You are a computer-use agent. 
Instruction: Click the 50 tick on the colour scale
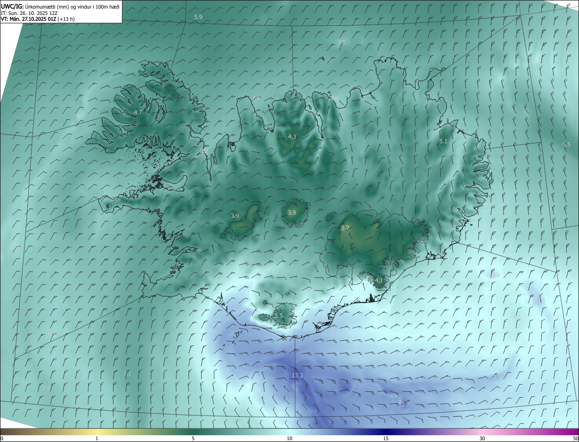pyautogui.click(x=575, y=438)
